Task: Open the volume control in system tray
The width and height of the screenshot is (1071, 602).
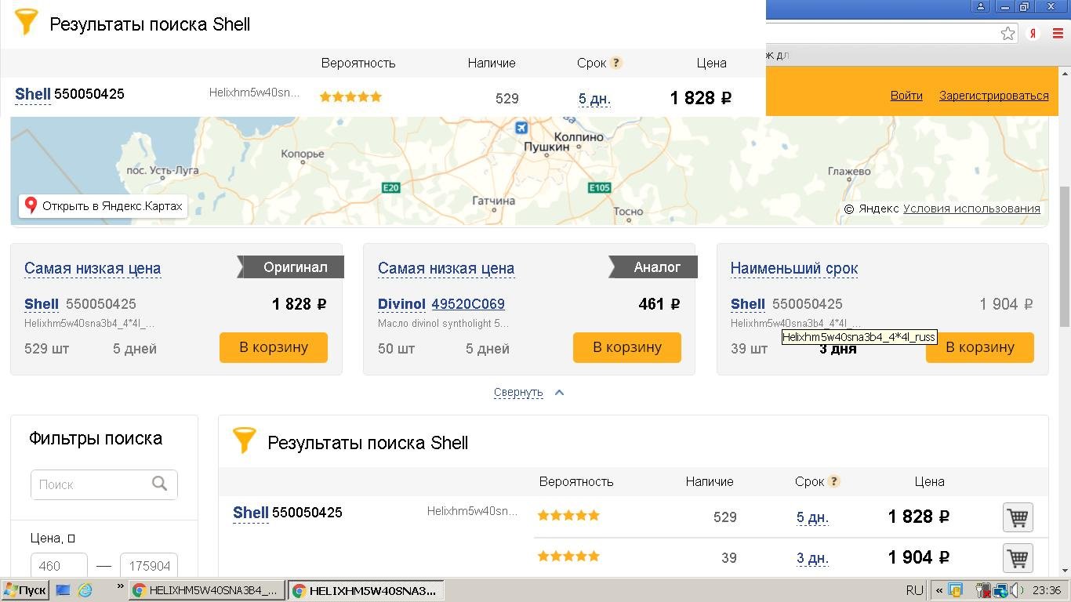Action: tap(1017, 590)
